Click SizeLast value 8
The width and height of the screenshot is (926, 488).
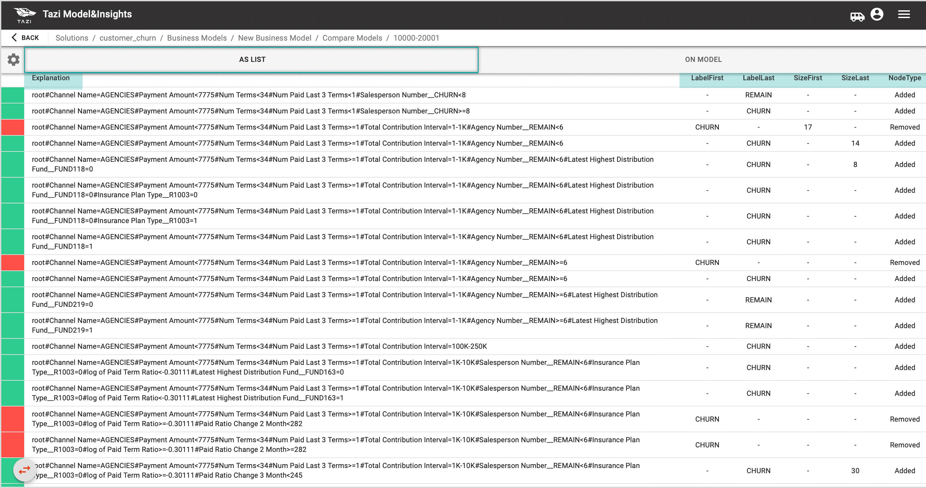(x=855, y=164)
